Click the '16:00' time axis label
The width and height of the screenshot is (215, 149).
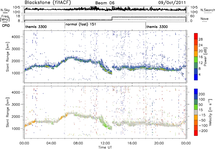click(x=132, y=143)
